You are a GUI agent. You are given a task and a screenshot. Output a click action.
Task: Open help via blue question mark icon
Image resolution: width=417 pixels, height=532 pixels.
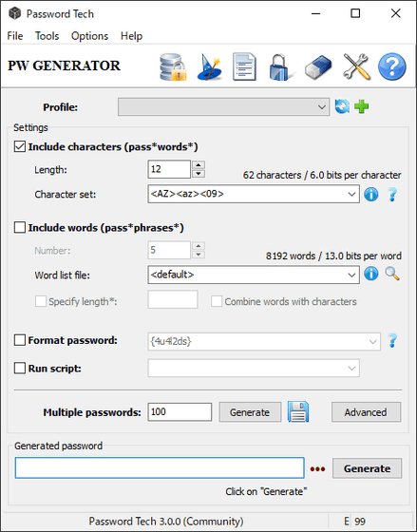392,66
